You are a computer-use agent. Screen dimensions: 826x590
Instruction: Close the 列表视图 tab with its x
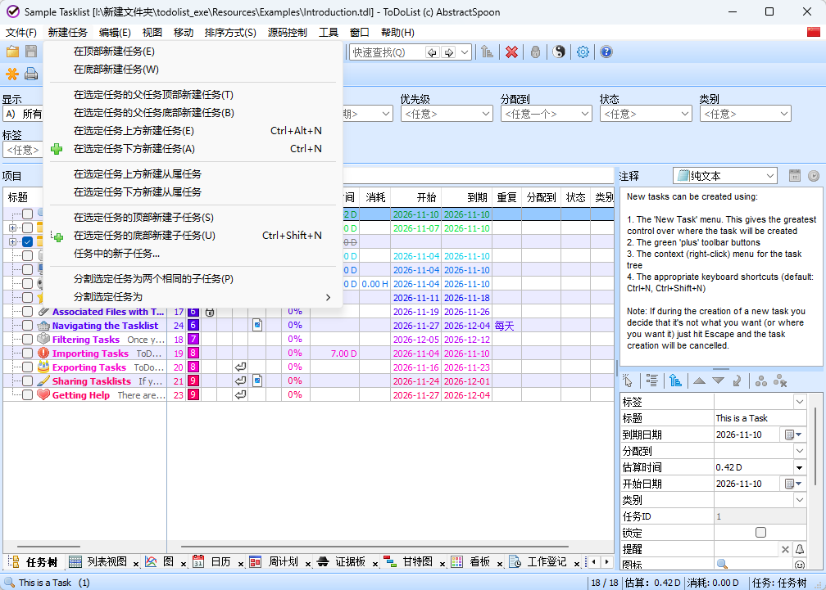click(x=136, y=564)
